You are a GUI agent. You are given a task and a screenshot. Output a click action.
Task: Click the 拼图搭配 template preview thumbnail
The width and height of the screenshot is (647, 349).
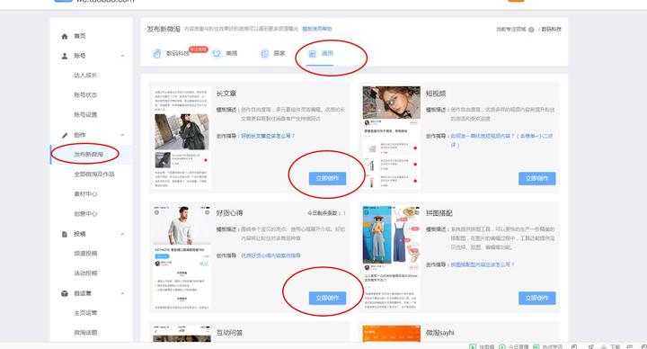(392, 257)
